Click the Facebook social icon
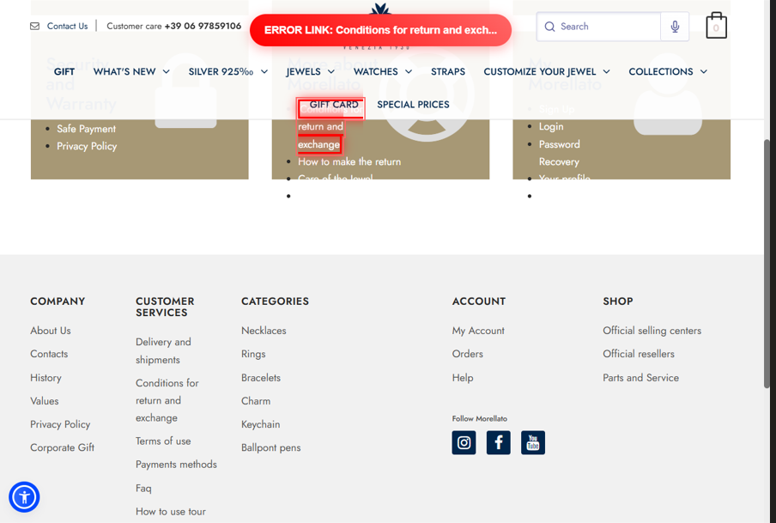The width and height of the screenshot is (776, 523). point(498,442)
